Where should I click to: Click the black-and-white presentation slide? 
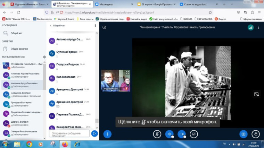click(198, 83)
